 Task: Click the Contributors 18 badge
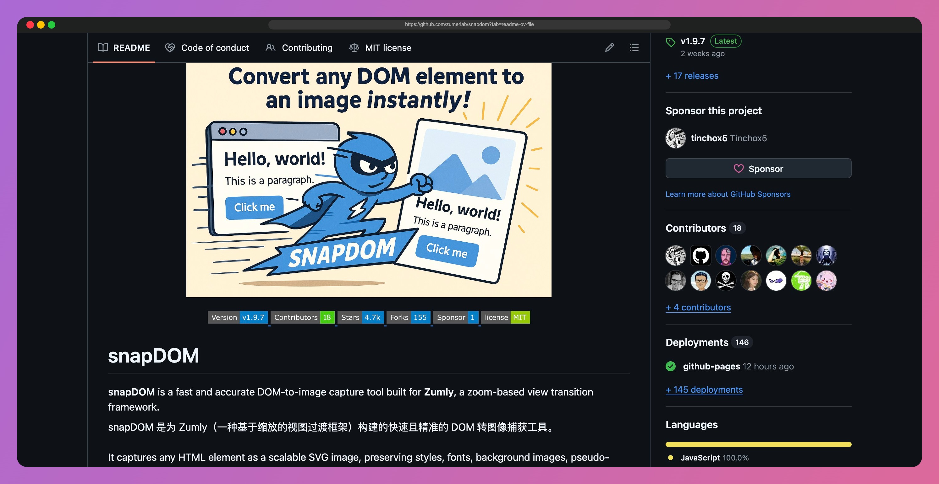[x=302, y=317]
